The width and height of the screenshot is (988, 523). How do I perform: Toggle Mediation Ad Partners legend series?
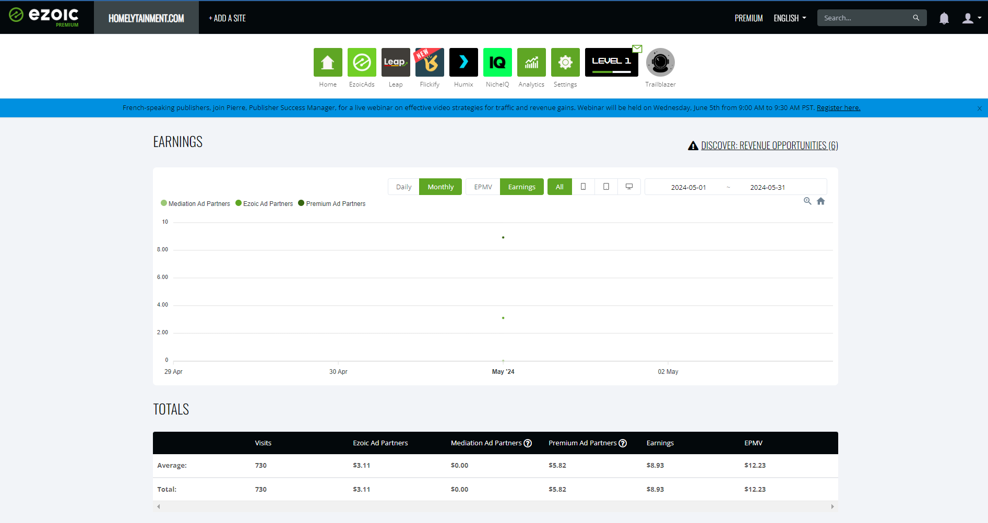pos(195,204)
